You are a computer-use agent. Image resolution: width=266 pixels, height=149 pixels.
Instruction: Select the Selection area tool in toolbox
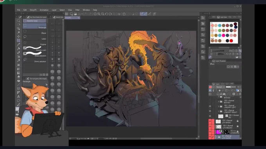coord(18,41)
